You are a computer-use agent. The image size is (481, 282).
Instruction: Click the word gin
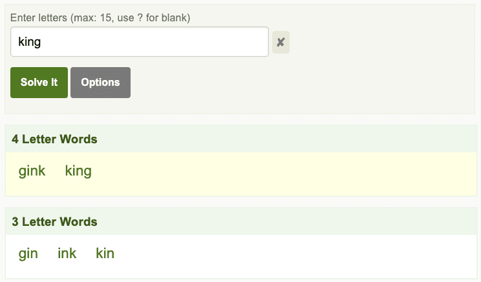coord(28,254)
